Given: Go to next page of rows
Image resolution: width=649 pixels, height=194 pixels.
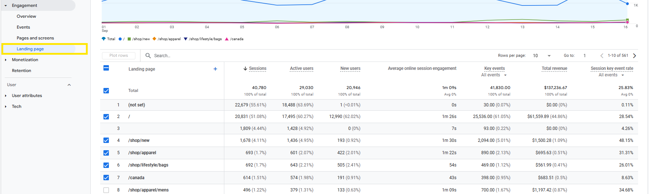Looking at the screenshot, I should point(634,55).
